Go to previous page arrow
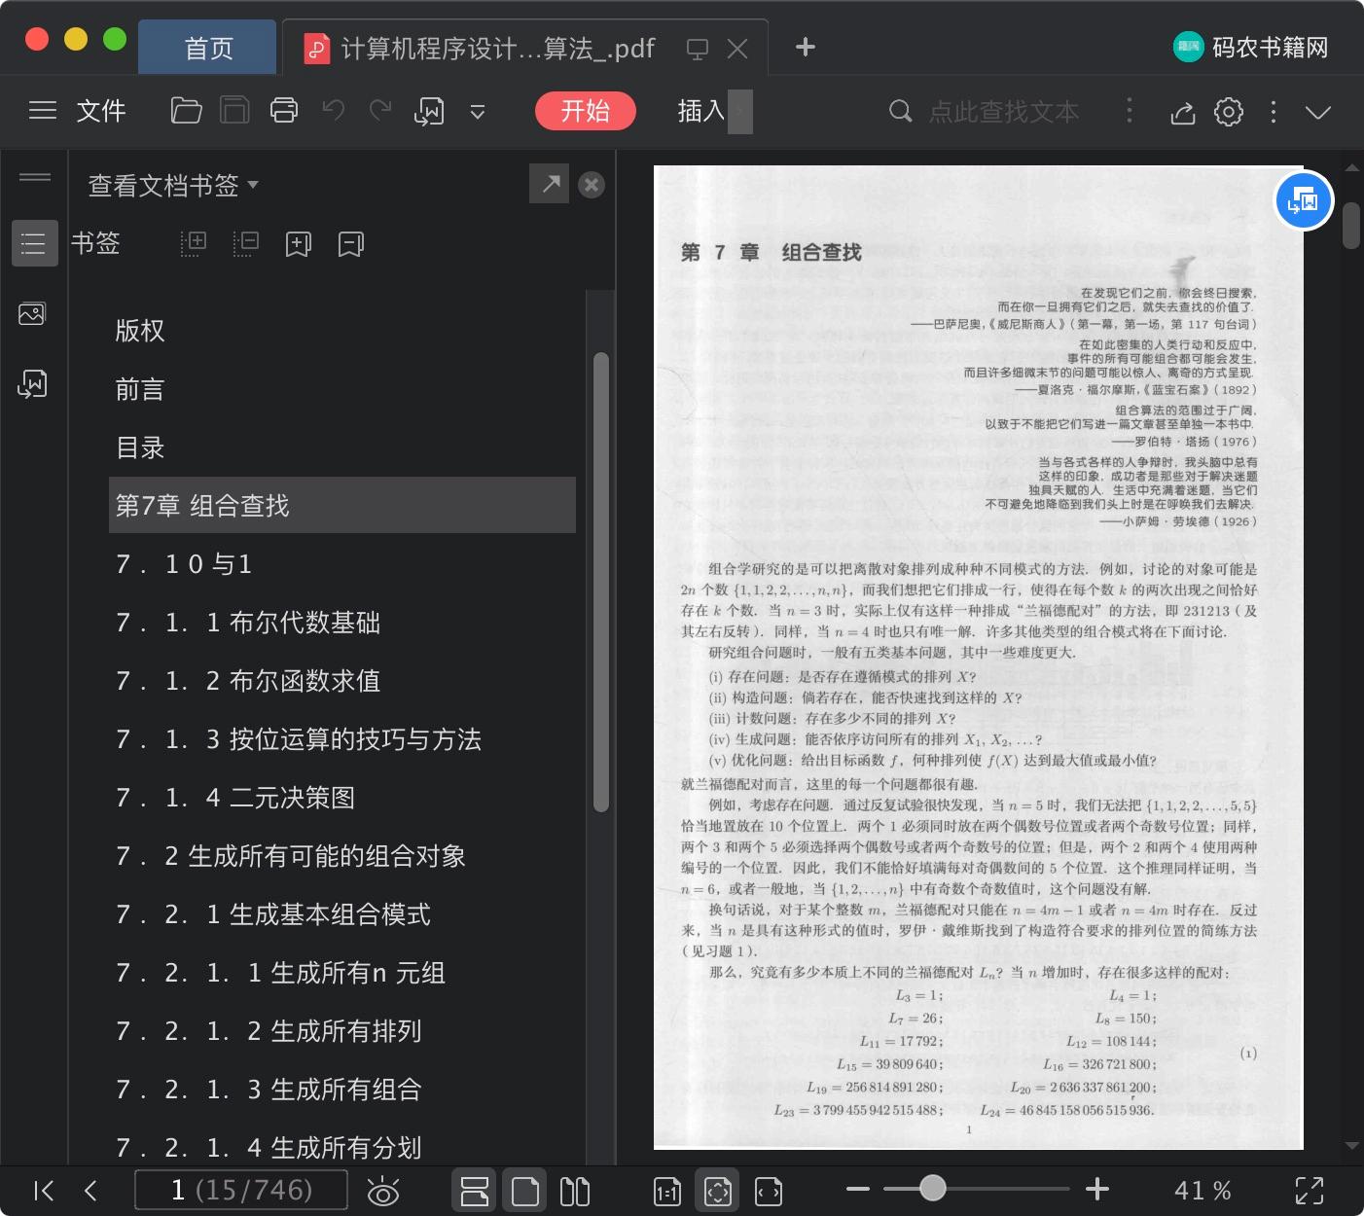The height and width of the screenshot is (1216, 1364). tap(90, 1191)
